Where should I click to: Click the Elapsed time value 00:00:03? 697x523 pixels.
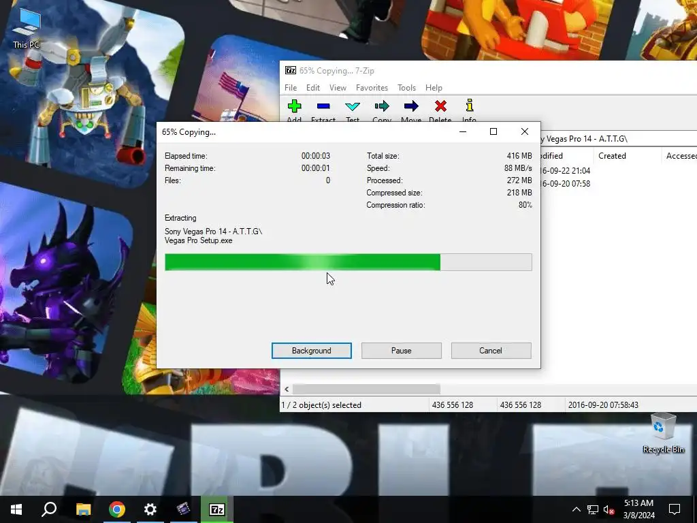pyautogui.click(x=316, y=156)
